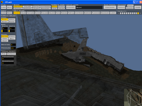
Task: Click the Pressure value field
Action: [x=13, y=48]
